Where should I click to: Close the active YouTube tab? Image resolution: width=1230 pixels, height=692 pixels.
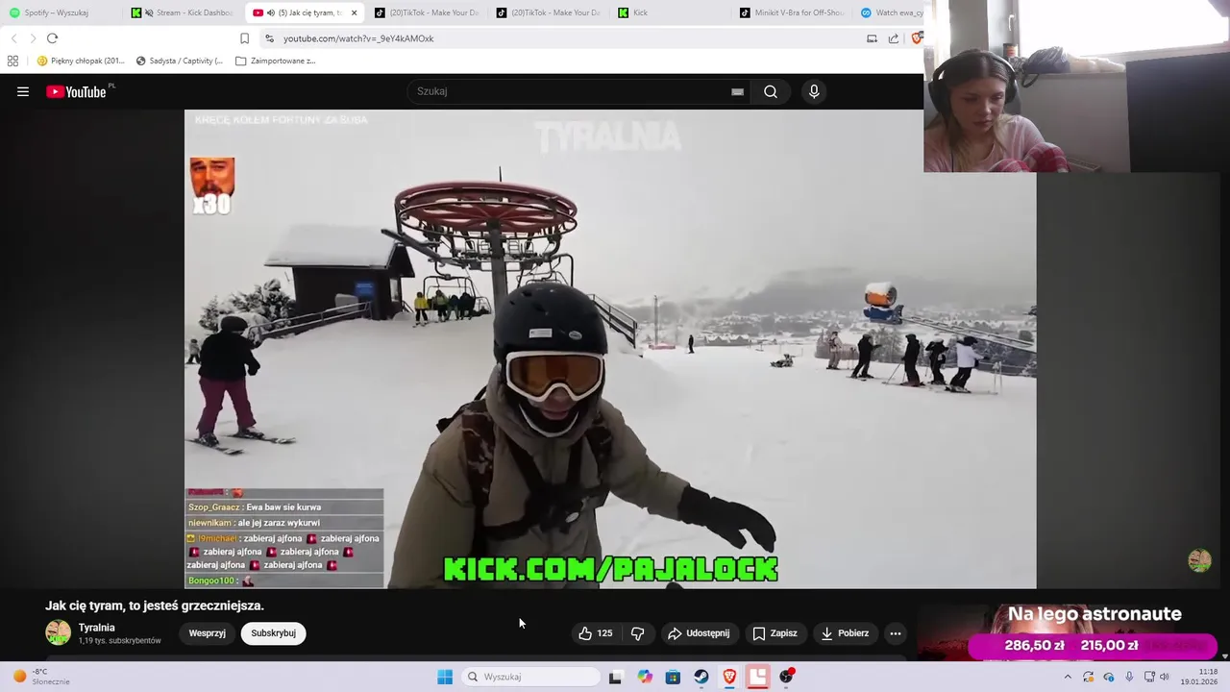pos(354,12)
